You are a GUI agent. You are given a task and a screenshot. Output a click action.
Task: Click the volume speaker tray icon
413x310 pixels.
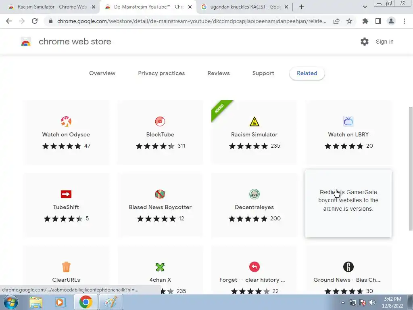372,302
